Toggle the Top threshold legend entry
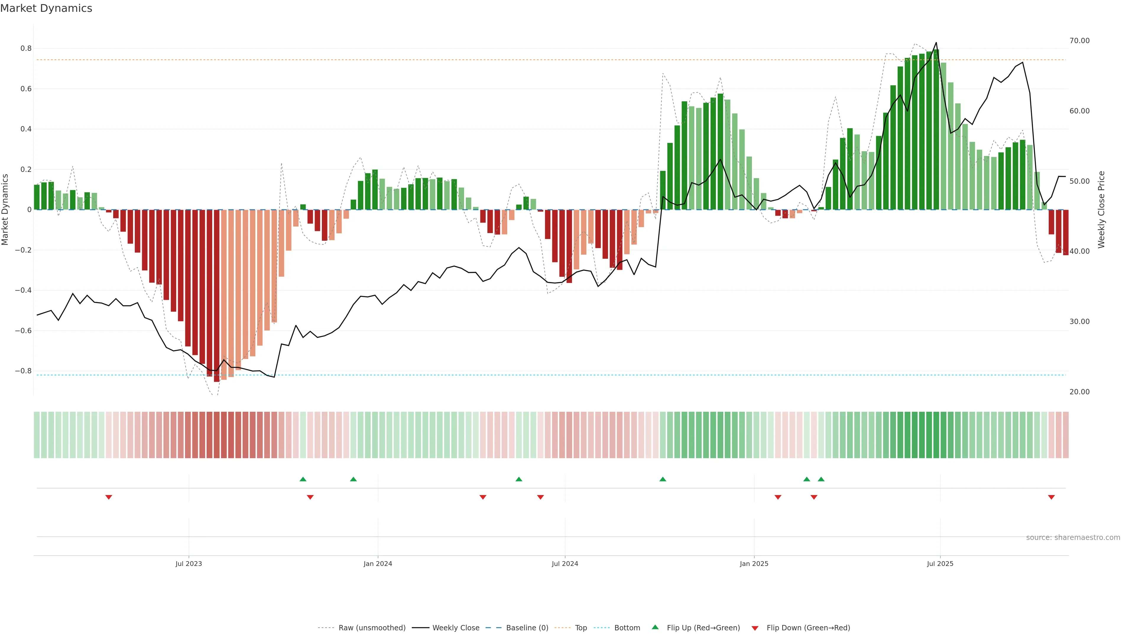This screenshot has height=638, width=1135. (x=581, y=628)
